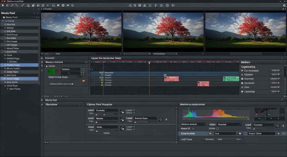The image size is (287, 157).
Task: Click link icon next to Dorindo field
Action: (x=122, y=112)
